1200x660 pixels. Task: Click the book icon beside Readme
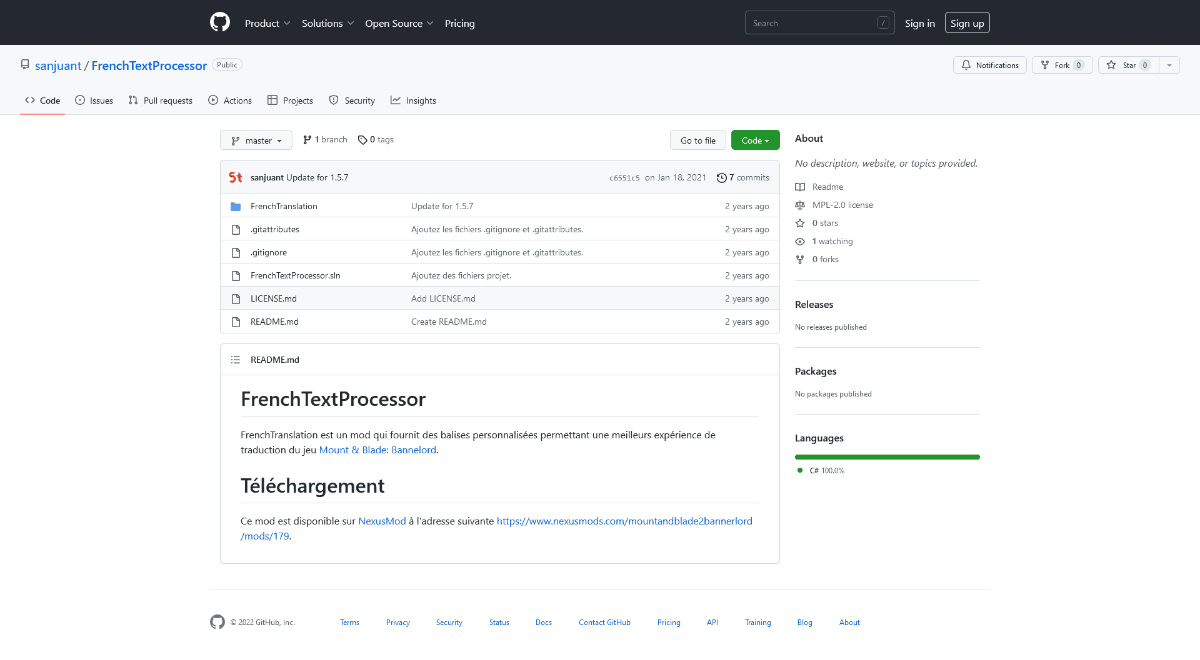coord(800,187)
